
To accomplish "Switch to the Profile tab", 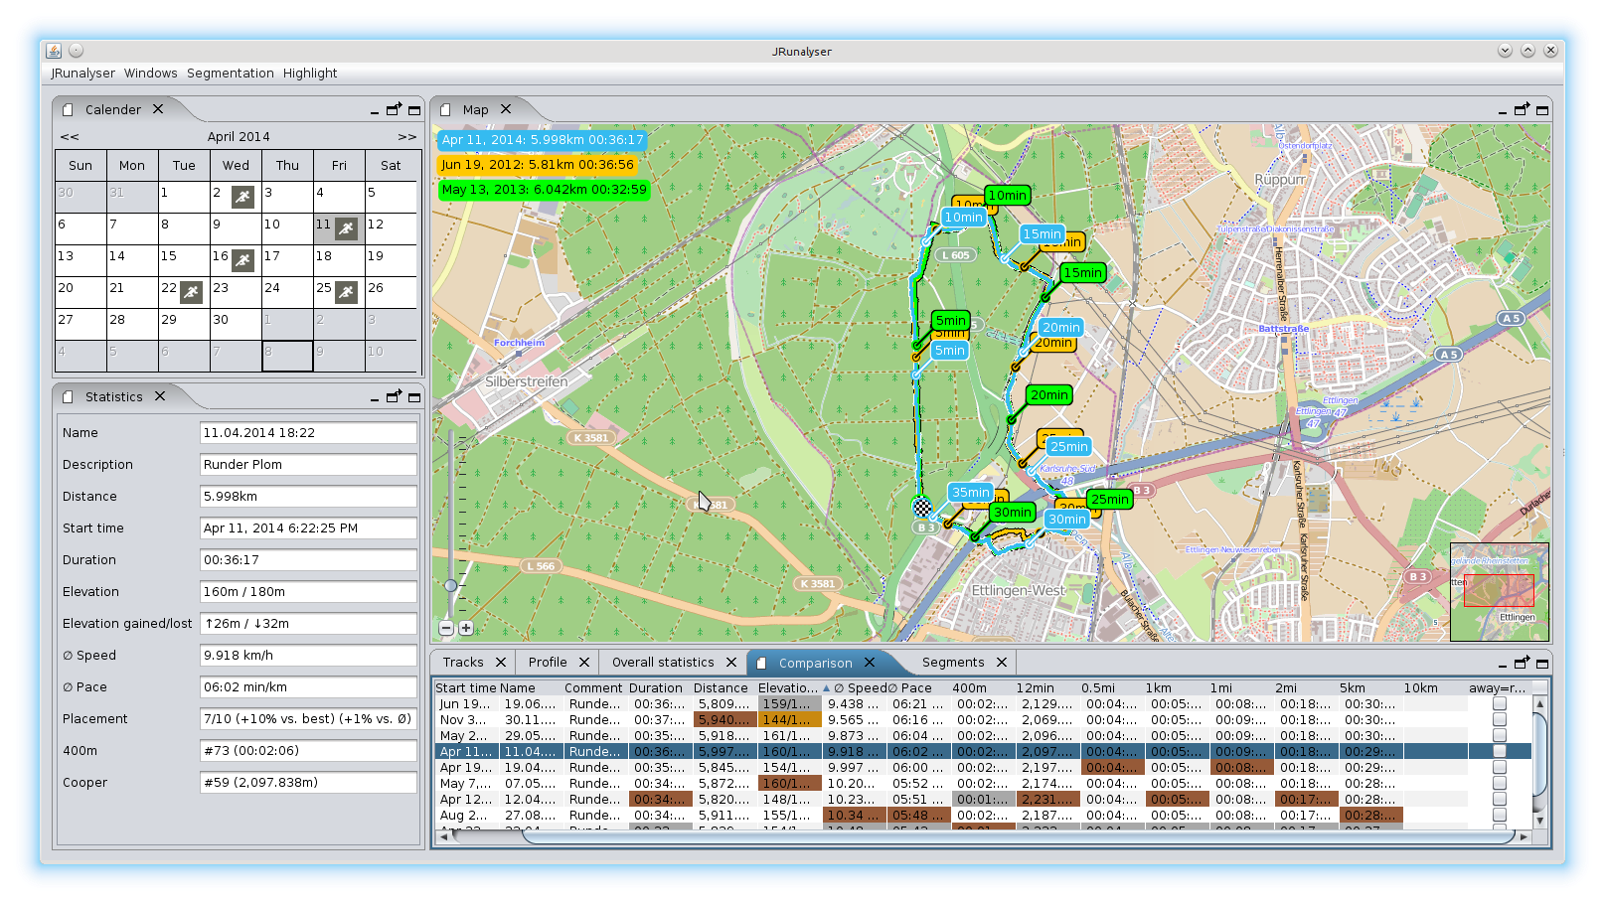I will tap(546, 662).
